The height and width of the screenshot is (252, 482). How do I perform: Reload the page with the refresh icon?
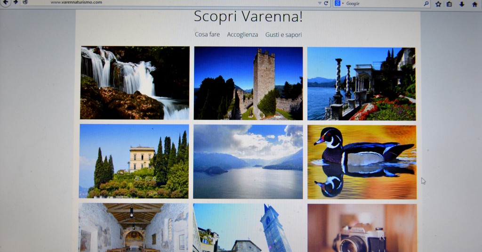[x=326, y=3]
